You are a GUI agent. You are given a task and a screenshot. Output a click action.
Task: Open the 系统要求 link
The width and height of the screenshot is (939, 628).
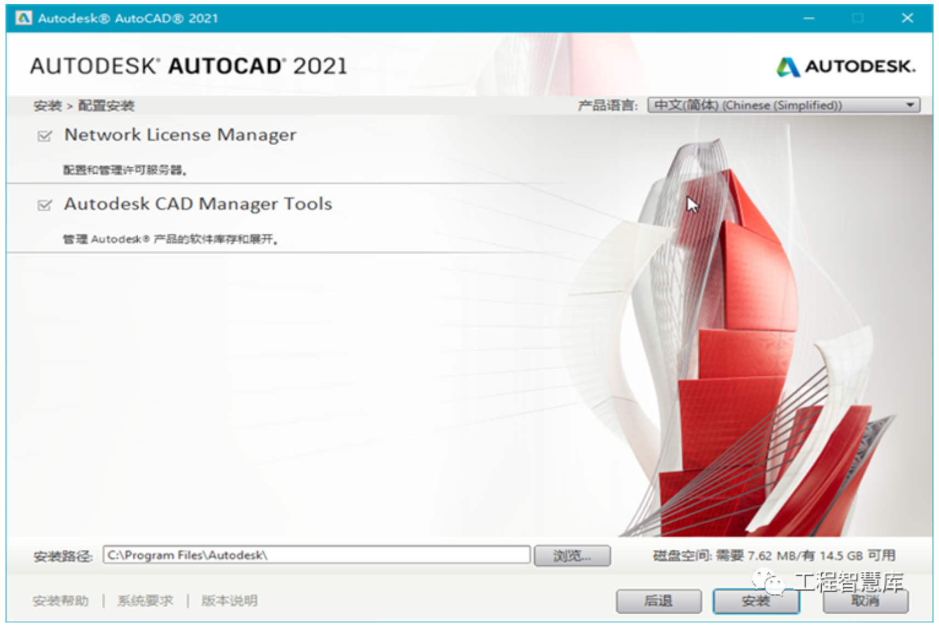tap(145, 601)
